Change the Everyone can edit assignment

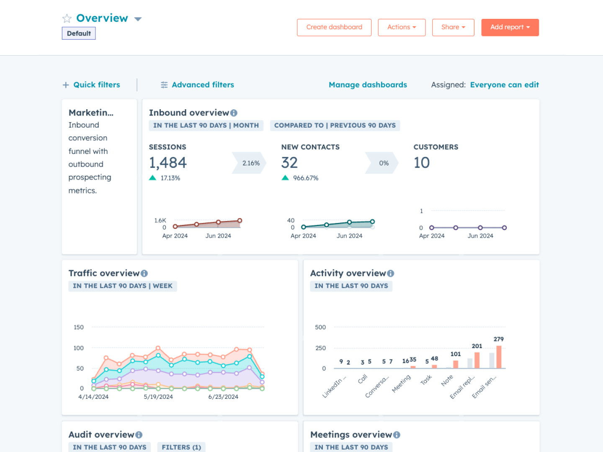(x=505, y=85)
